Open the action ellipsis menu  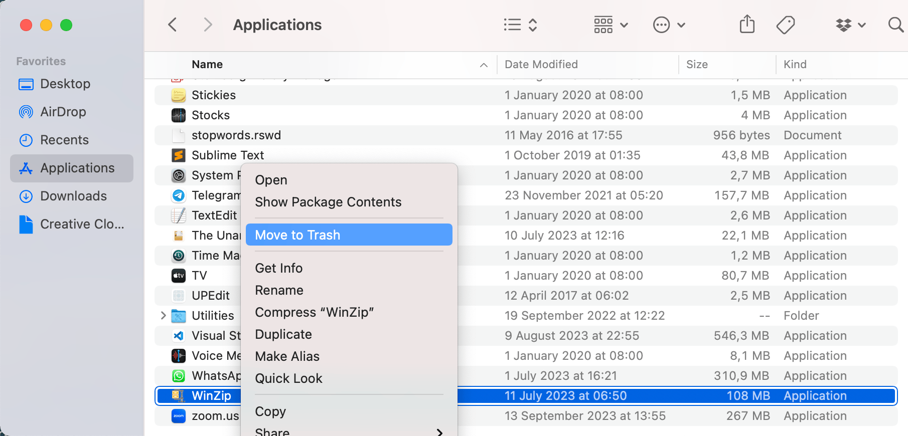coord(669,25)
